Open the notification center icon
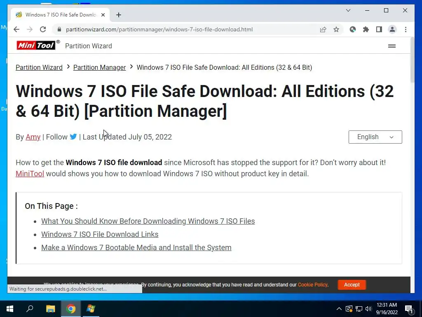The image size is (422, 317). (x=409, y=309)
